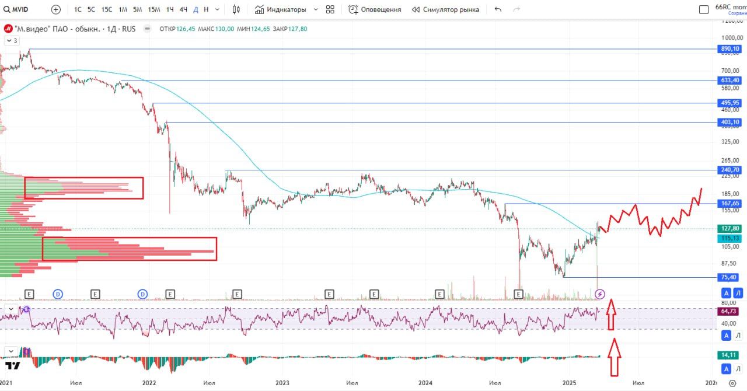Open the layout grid selector icon
Image resolution: width=747 pixels, height=391 pixels.
pyautogui.click(x=330, y=9)
